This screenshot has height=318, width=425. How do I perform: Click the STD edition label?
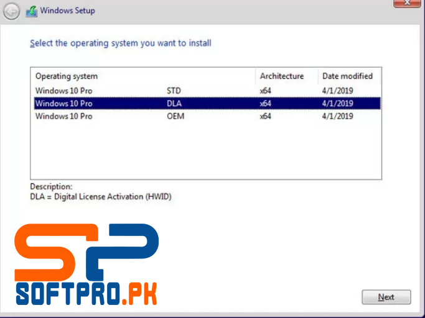tap(174, 91)
